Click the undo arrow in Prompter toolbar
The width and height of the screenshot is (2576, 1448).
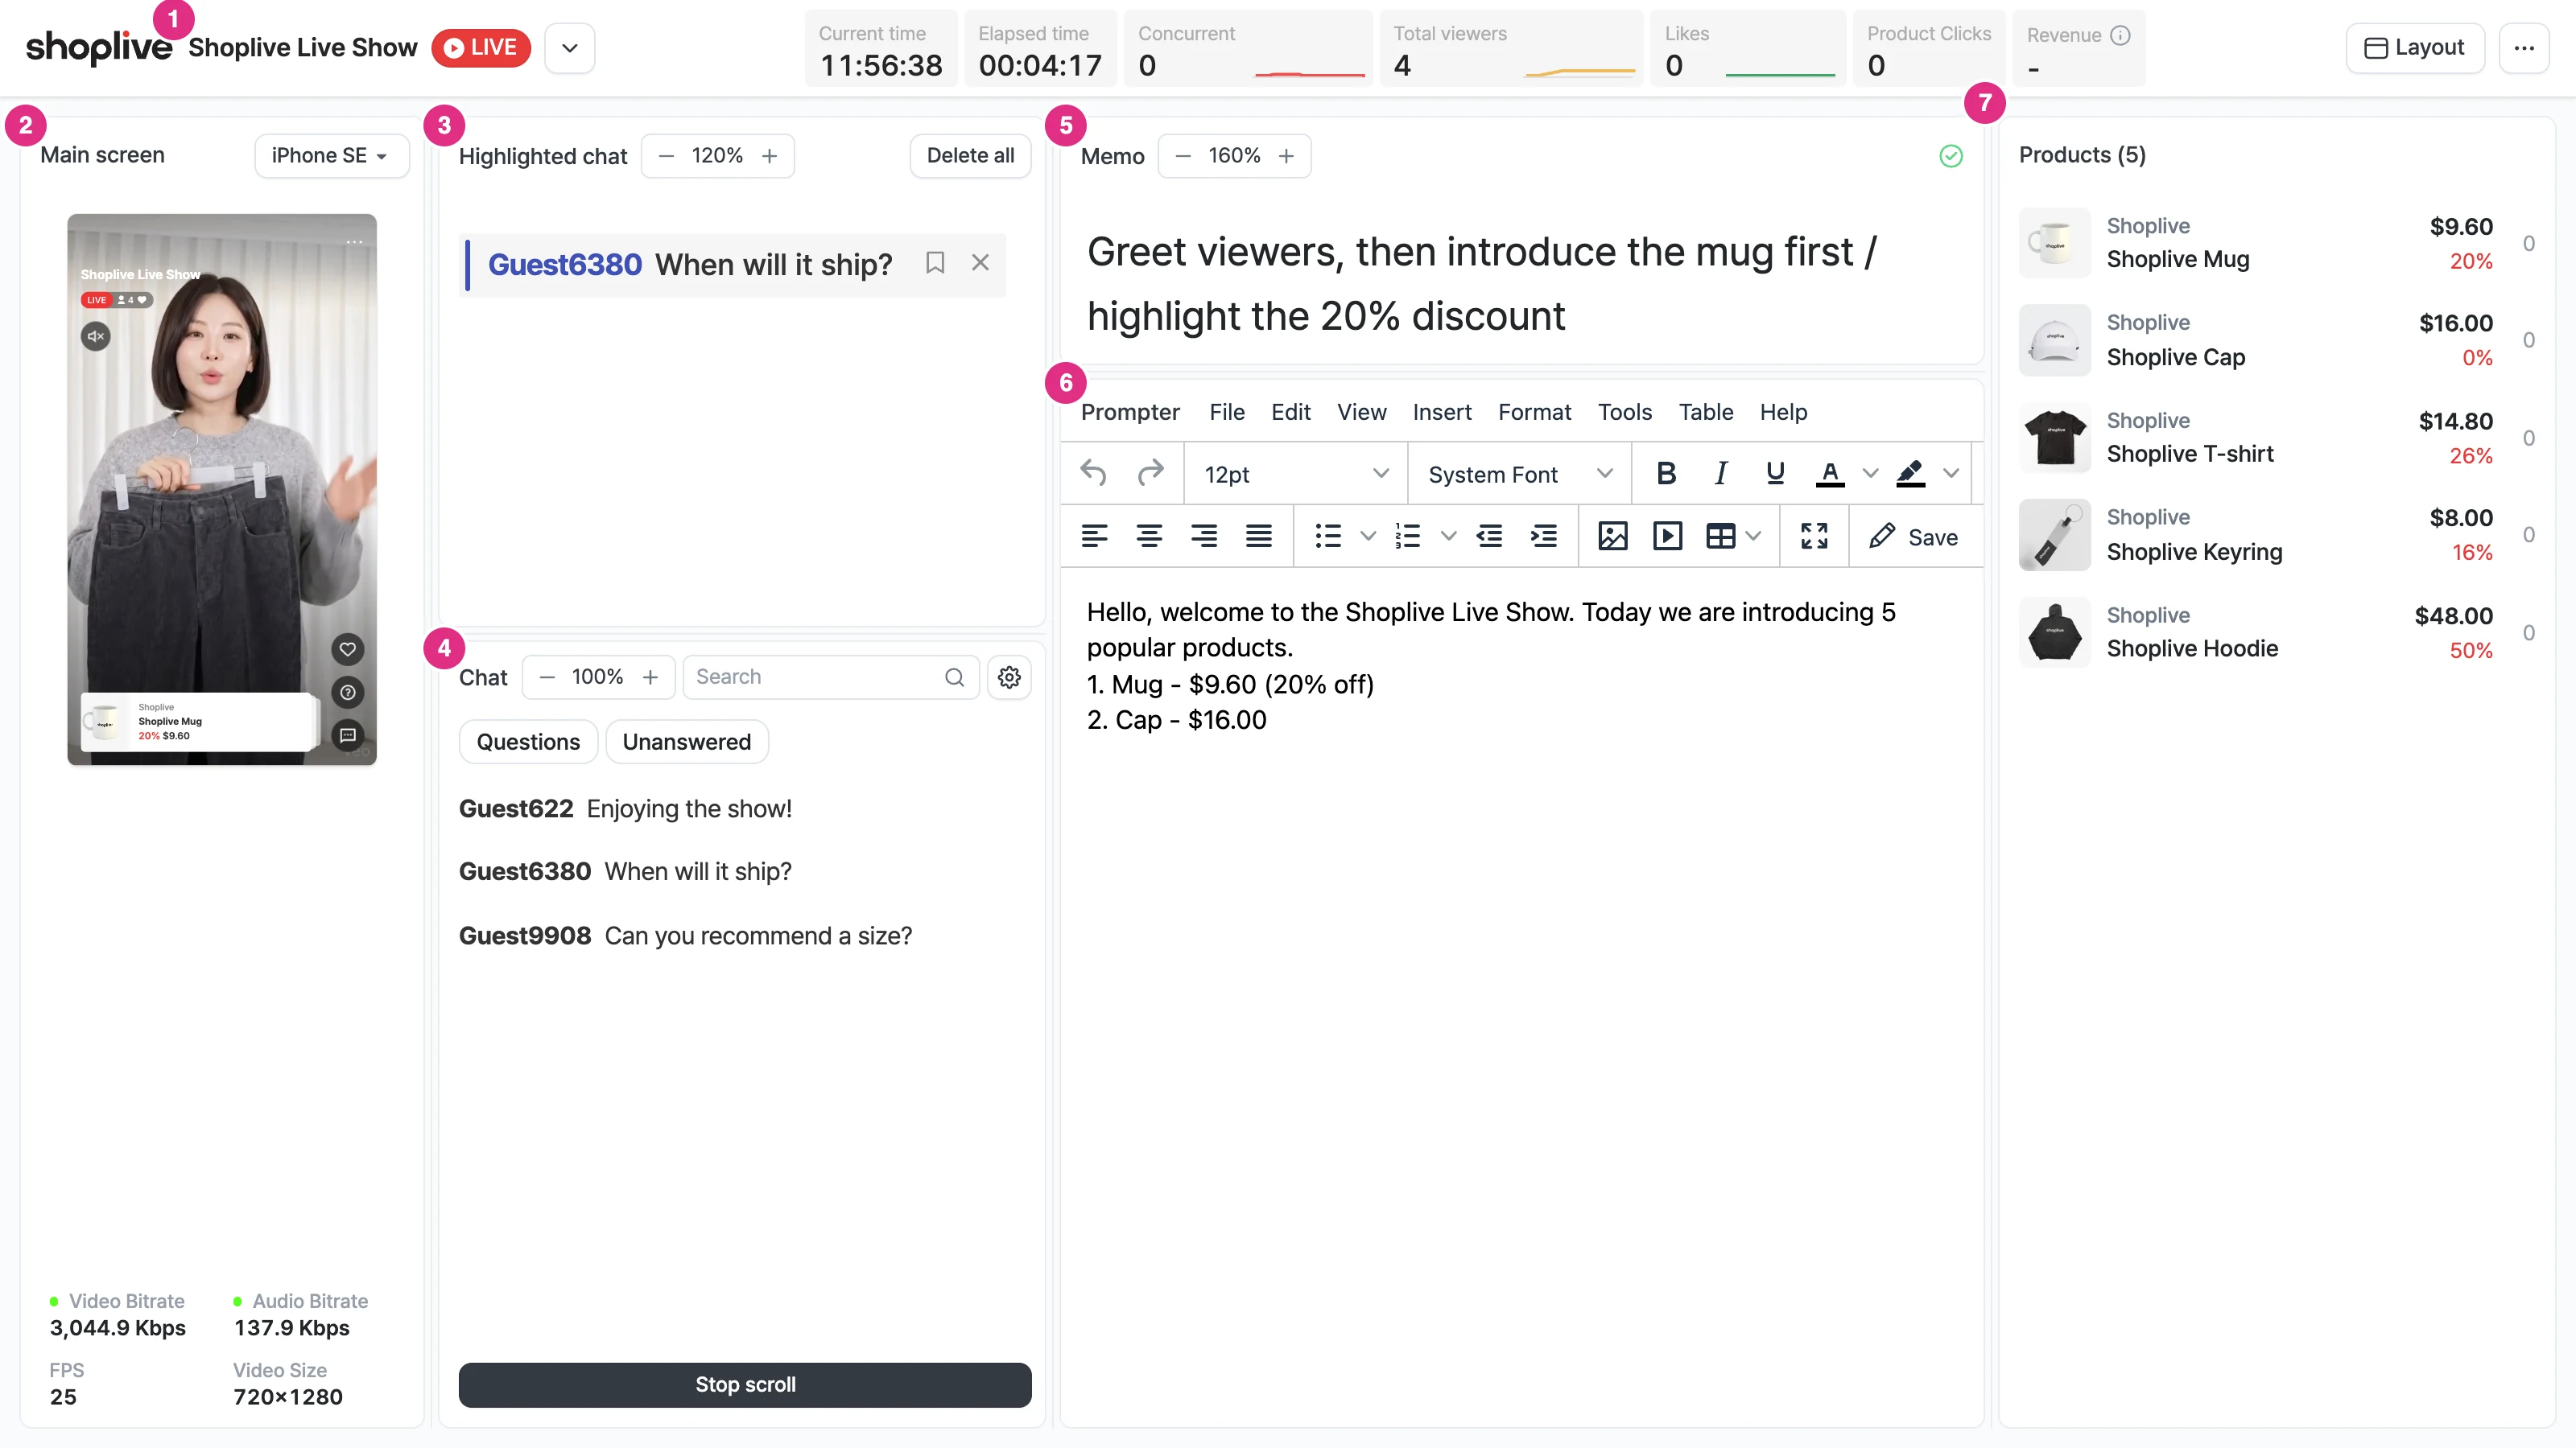[1093, 474]
